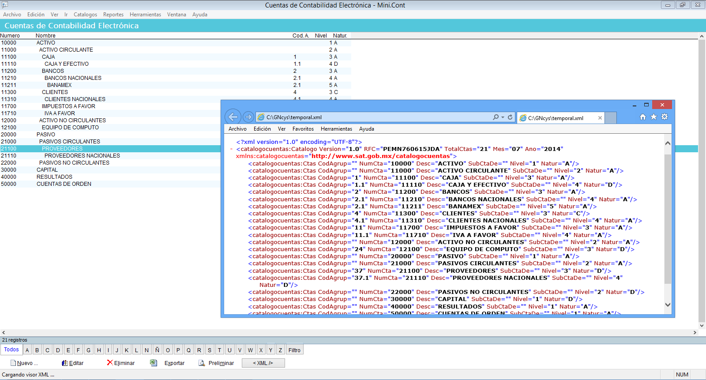Click main window vertical scrollbar up arrow

click(x=702, y=36)
